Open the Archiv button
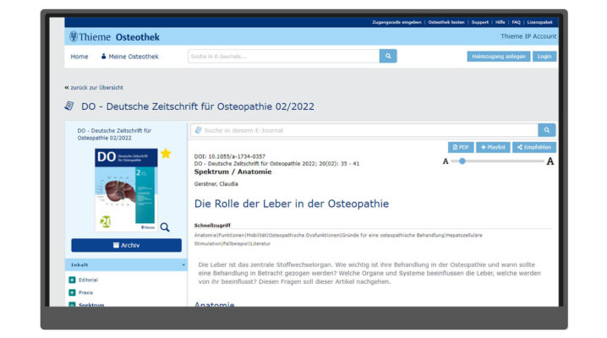This screenshot has height=338, width=607. click(x=126, y=245)
